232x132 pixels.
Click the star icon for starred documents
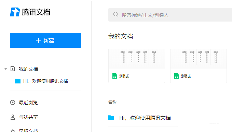pyautogui.click(x=13, y=131)
